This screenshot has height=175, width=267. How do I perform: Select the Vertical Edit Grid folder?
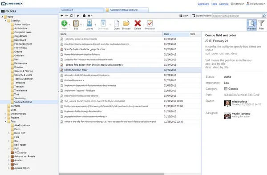tap(23, 102)
